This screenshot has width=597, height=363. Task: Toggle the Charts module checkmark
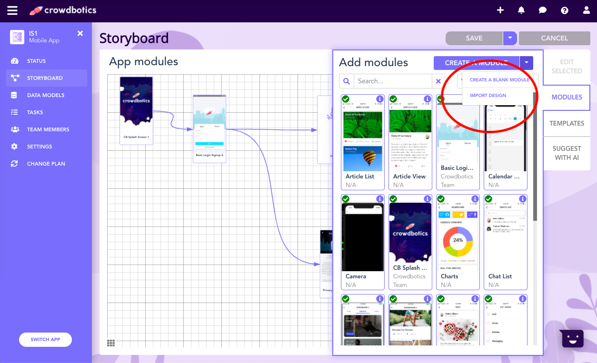[441, 199]
